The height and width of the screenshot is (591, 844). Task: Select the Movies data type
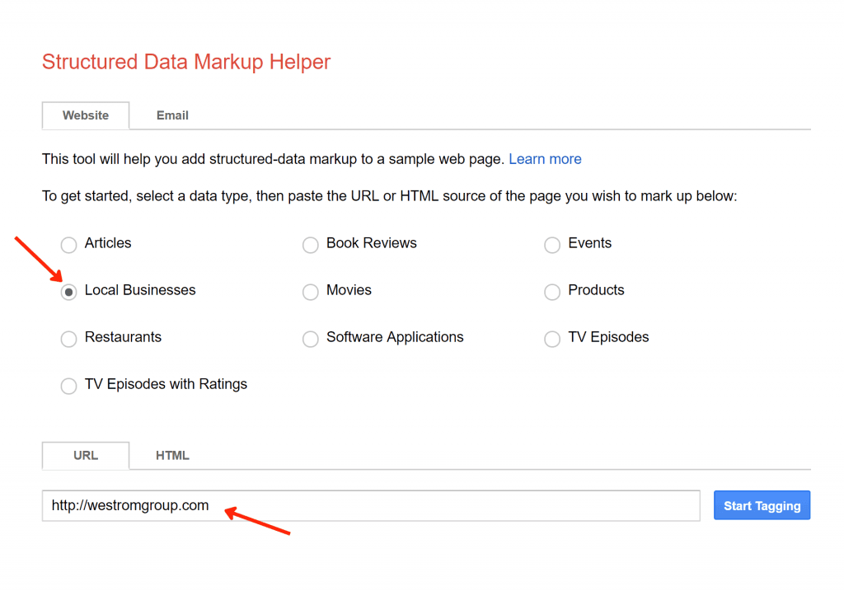[x=311, y=292]
